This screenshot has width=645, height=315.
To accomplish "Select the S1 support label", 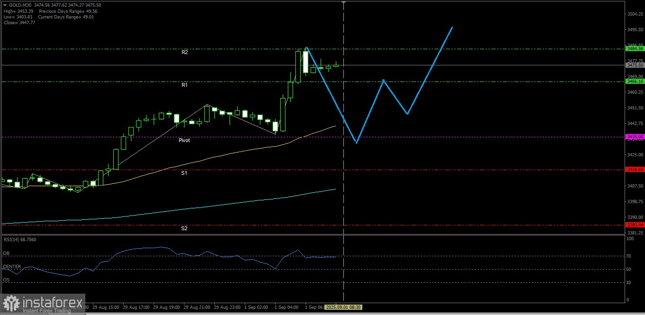I will (x=184, y=173).
